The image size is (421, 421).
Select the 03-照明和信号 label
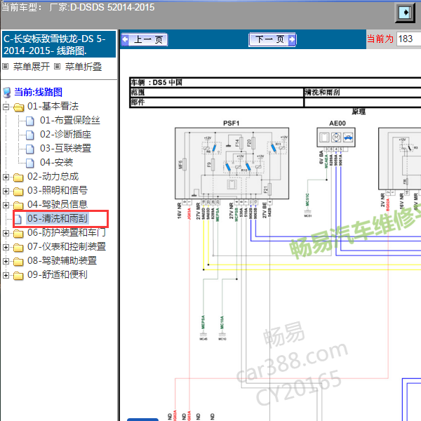[58, 190]
